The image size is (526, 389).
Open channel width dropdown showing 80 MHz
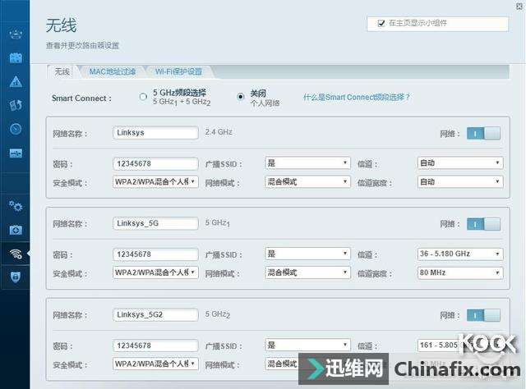pyautogui.click(x=460, y=272)
